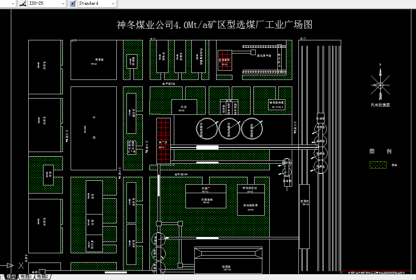This screenshot has width=416, height=280.
Task: Click one of the circular silo symbols
Action: tap(208, 129)
